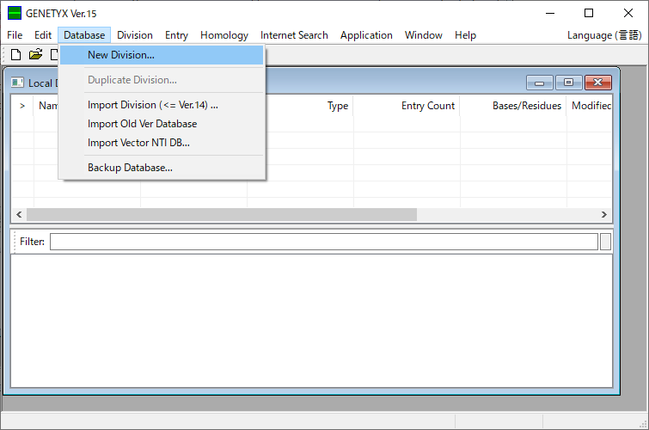This screenshot has width=649, height=430.
Task: Click the horizontal scrollbar thumb
Action: (222, 215)
